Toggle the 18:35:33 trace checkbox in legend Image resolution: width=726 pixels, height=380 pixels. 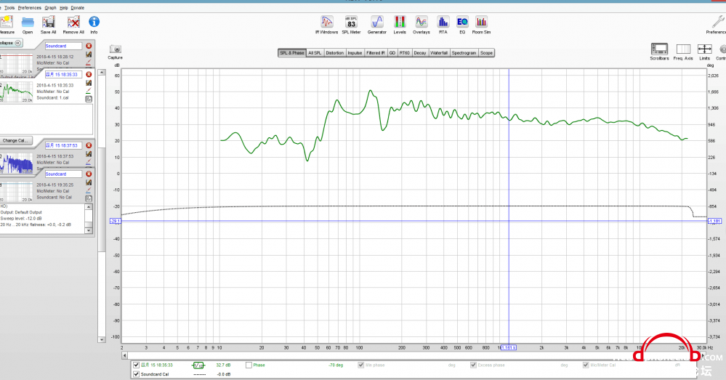point(136,365)
